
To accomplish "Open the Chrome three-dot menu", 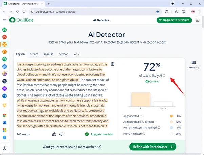I will 199,12.
